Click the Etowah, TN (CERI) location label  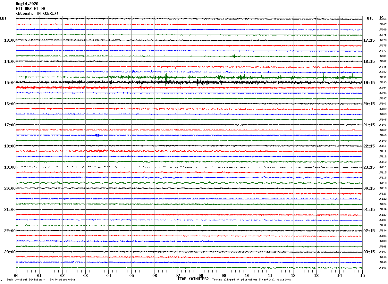(37, 13)
